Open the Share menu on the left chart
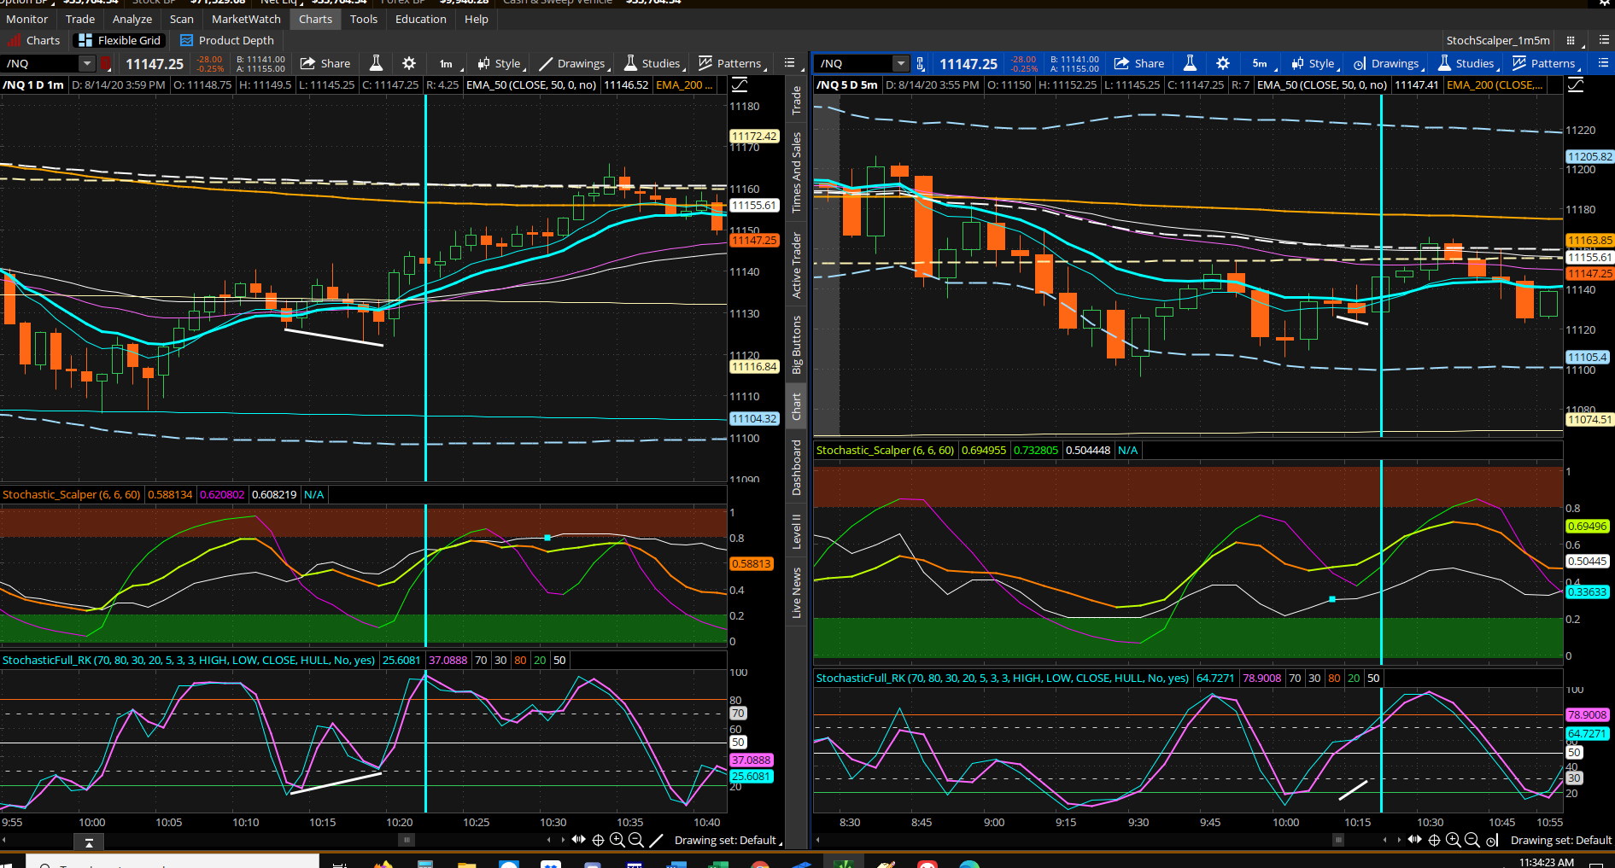The width and height of the screenshot is (1615, 868). click(x=325, y=63)
